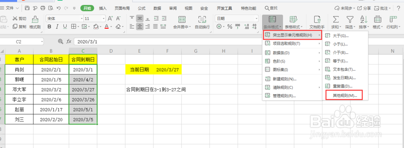Click the Cut (剪切) button
This screenshot has height=148, width=404.
[19, 18]
